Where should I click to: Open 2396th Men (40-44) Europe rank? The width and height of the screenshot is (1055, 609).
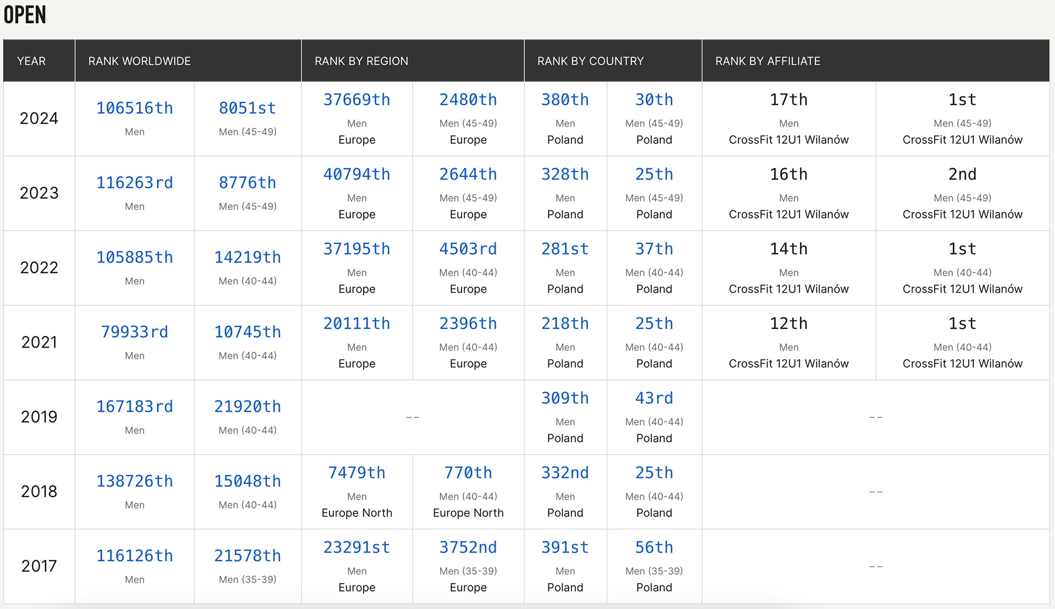click(468, 324)
